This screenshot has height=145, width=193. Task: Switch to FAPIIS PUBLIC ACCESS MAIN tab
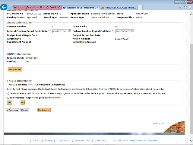119,8
